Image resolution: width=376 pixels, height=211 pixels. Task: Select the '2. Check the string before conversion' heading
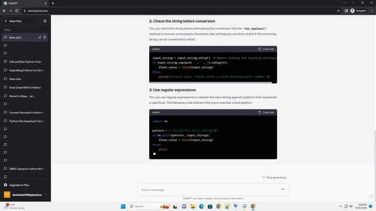(182, 21)
